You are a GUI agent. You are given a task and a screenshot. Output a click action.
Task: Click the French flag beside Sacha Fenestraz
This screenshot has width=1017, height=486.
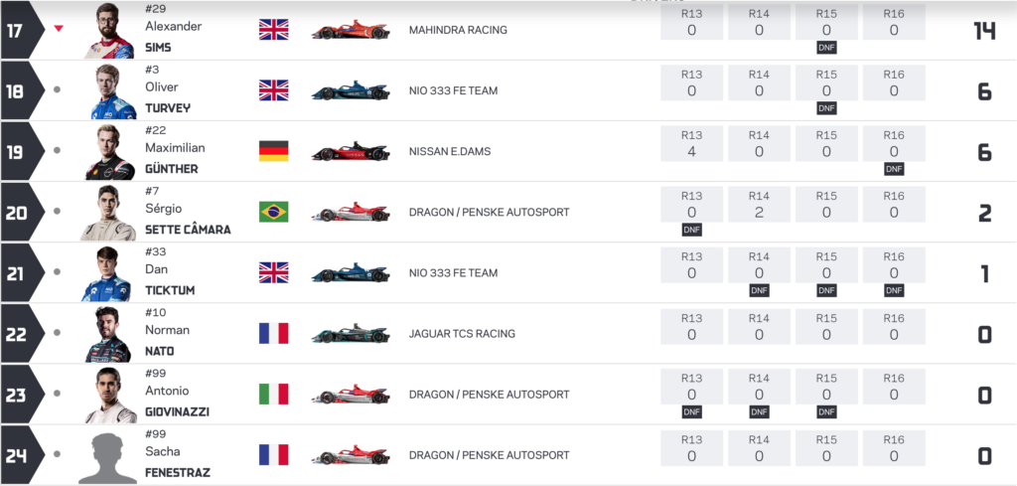tap(273, 455)
